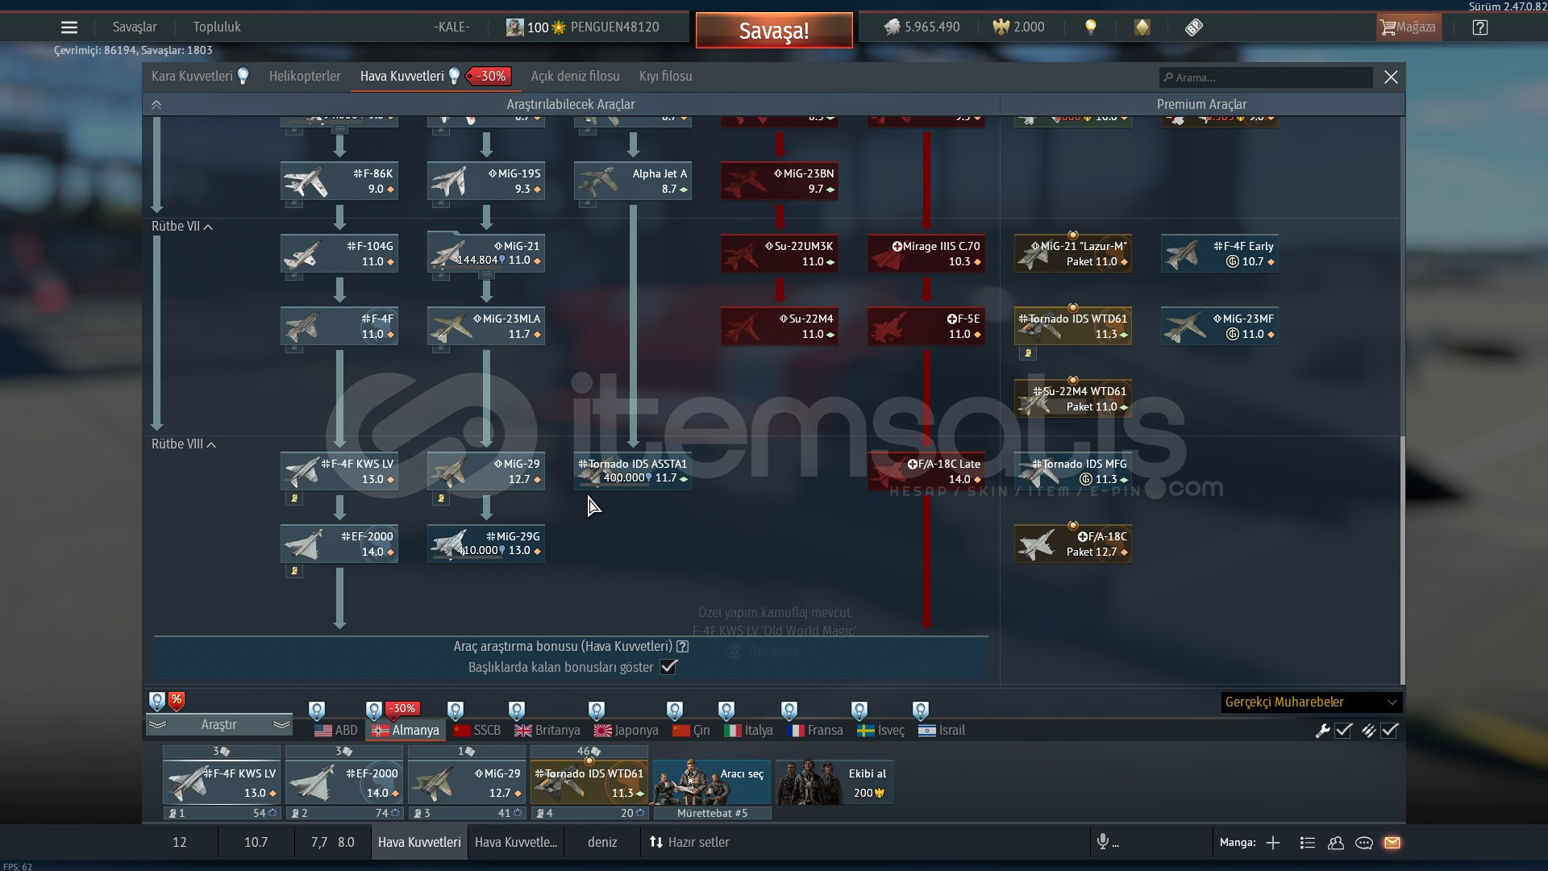Open the Mağaza shop cart
This screenshot has width=1548, height=871.
pyautogui.click(x=1408, y=27)
